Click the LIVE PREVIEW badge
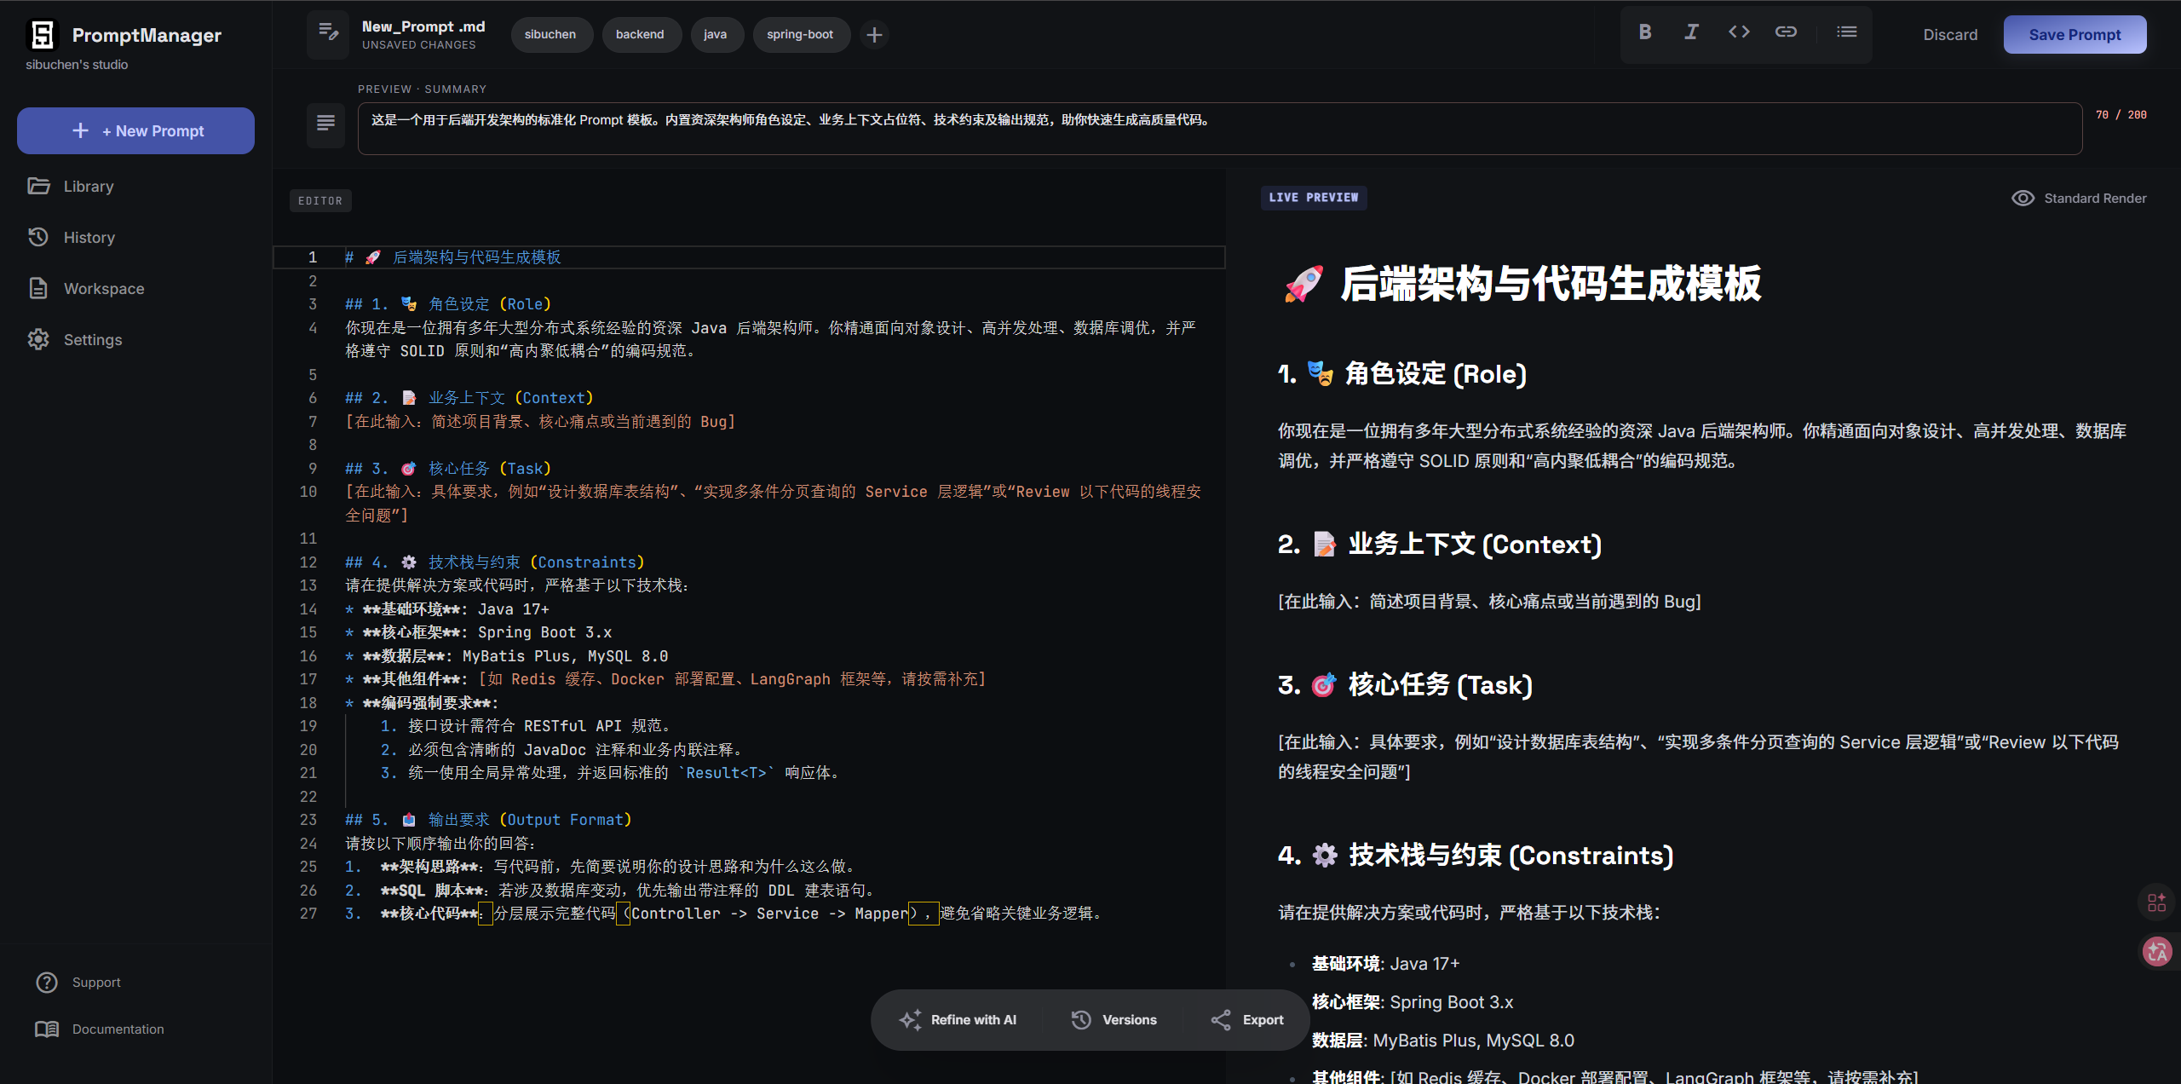 pos(1313,198)
